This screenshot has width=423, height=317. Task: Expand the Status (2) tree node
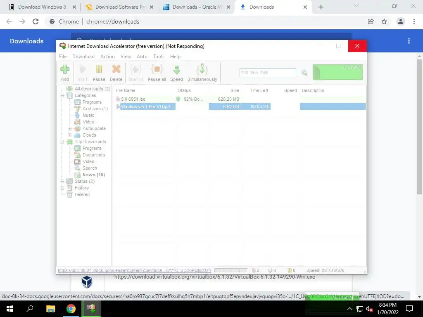62,182
